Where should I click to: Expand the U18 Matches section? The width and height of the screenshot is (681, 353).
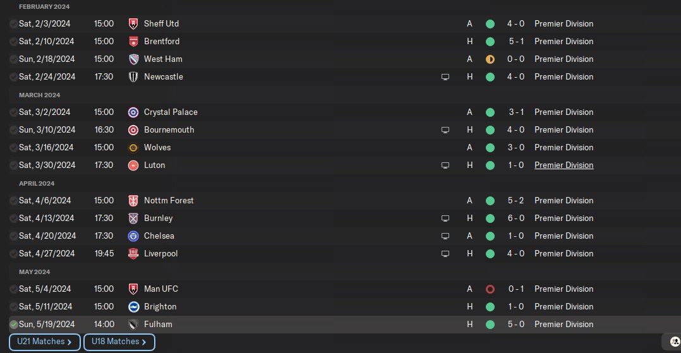119,342
